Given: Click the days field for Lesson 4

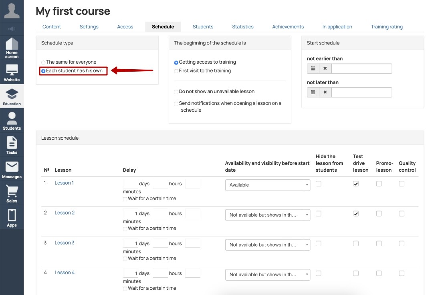Looking at the screenshot, I should [x=130, y=273].
